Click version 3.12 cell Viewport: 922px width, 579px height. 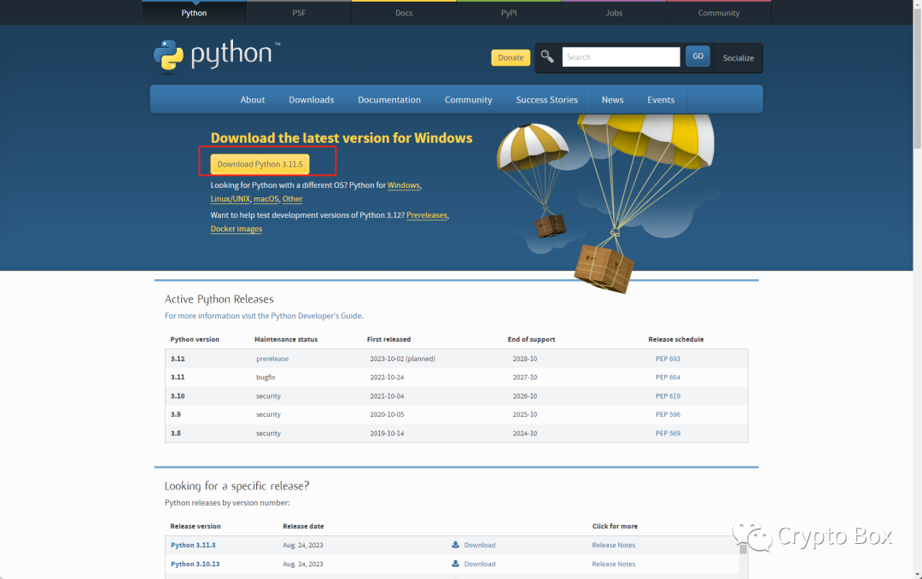(x=178, y=359)
